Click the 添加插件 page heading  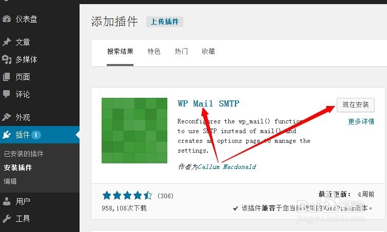114,22
